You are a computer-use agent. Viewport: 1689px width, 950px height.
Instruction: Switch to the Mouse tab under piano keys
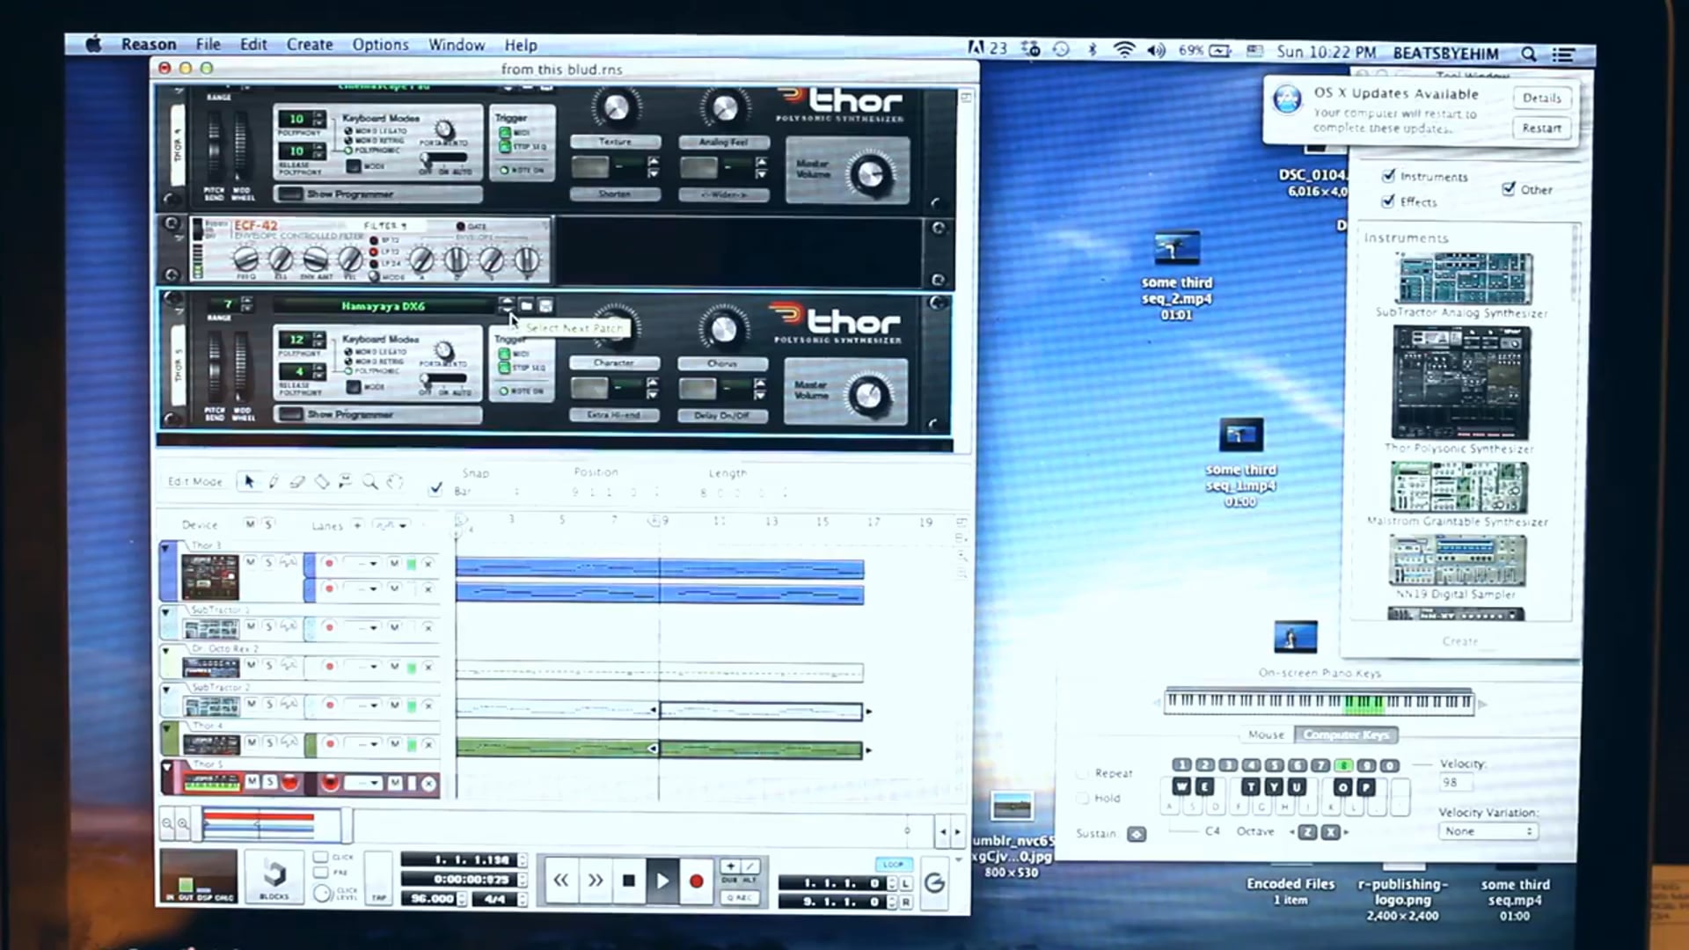1264,734
